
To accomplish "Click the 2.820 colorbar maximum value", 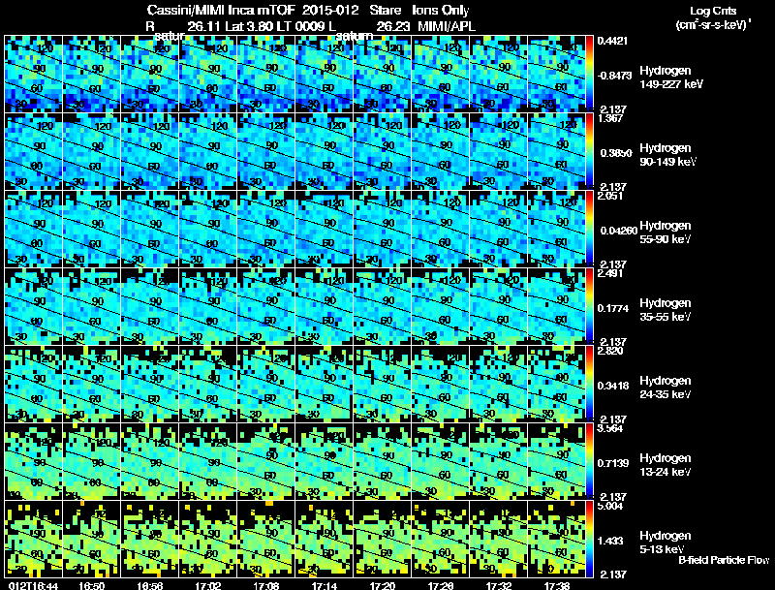I will tap(610, 351).
